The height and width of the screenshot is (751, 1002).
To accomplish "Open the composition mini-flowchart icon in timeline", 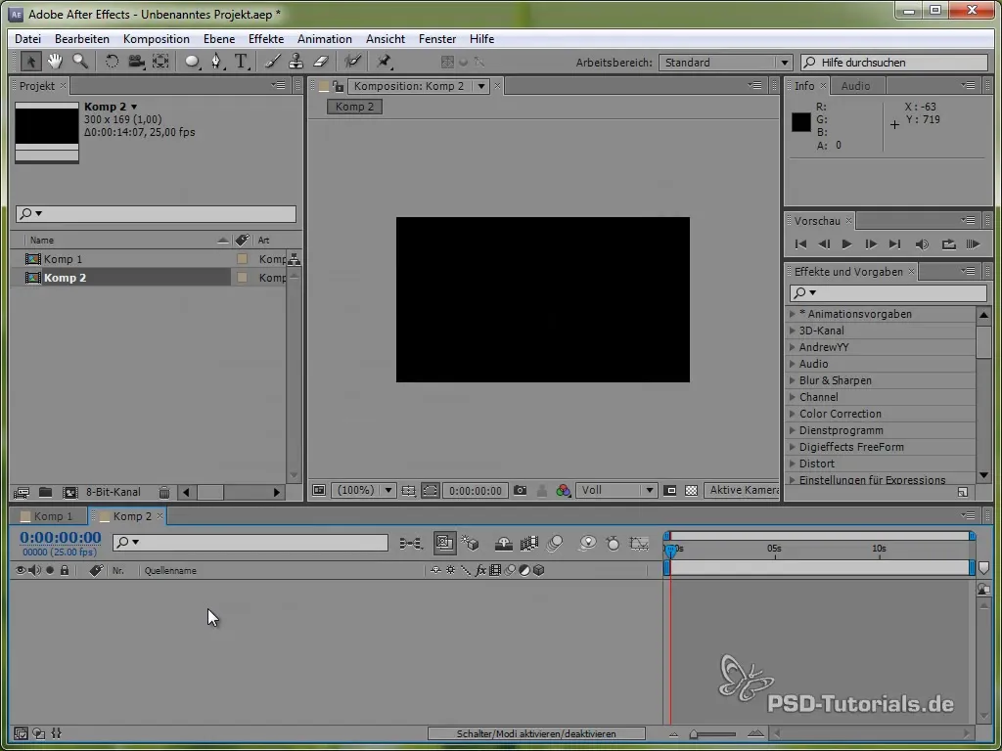I will pyautogui.click(x=411, y=544).
